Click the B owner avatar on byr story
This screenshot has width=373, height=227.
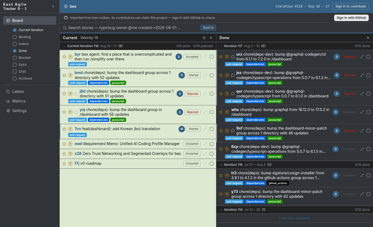pos(179,57)
